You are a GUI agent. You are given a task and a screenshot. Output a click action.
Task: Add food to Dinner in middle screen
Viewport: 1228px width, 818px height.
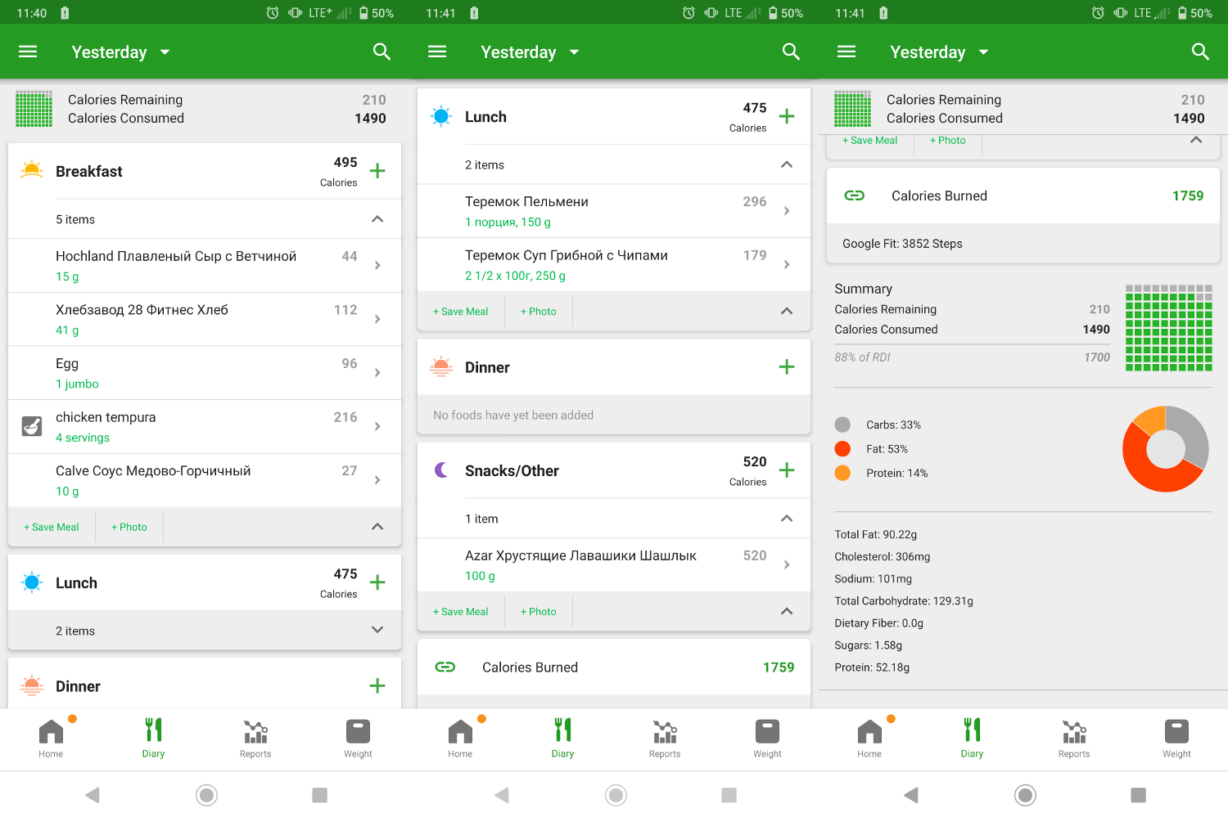click(x=787, y=366)
